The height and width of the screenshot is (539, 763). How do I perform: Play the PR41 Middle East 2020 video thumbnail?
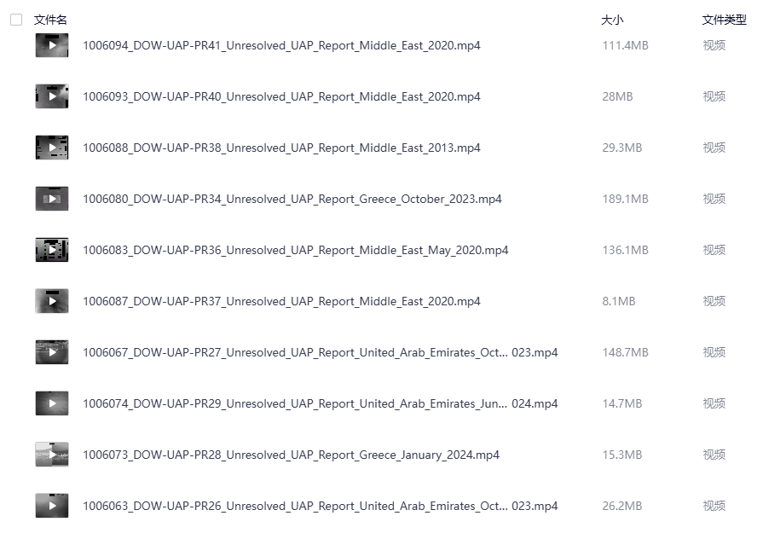click(x=52, y=45)
